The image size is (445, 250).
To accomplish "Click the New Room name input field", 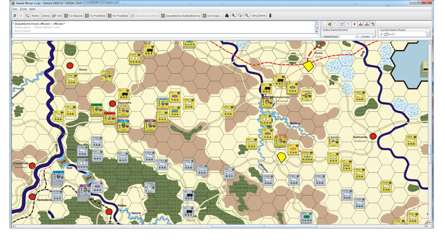I will point(347,36).
